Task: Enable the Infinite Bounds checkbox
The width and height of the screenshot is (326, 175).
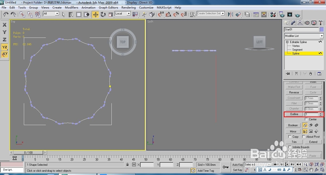Action: click(289, 147)
